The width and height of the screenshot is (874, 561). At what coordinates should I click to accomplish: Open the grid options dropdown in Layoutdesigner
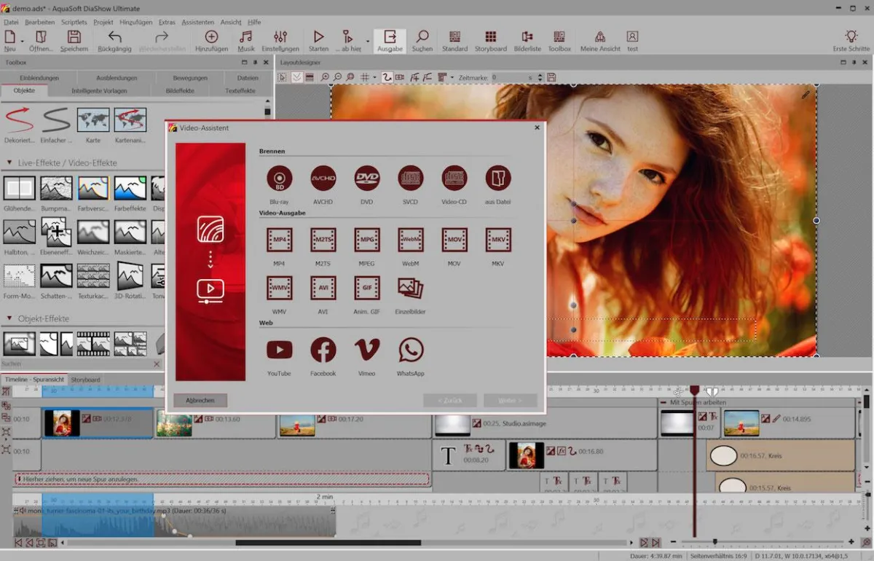point(374,77)
